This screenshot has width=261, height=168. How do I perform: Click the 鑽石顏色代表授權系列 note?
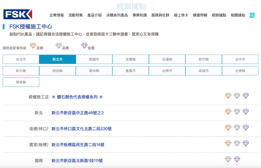(77, 97)
